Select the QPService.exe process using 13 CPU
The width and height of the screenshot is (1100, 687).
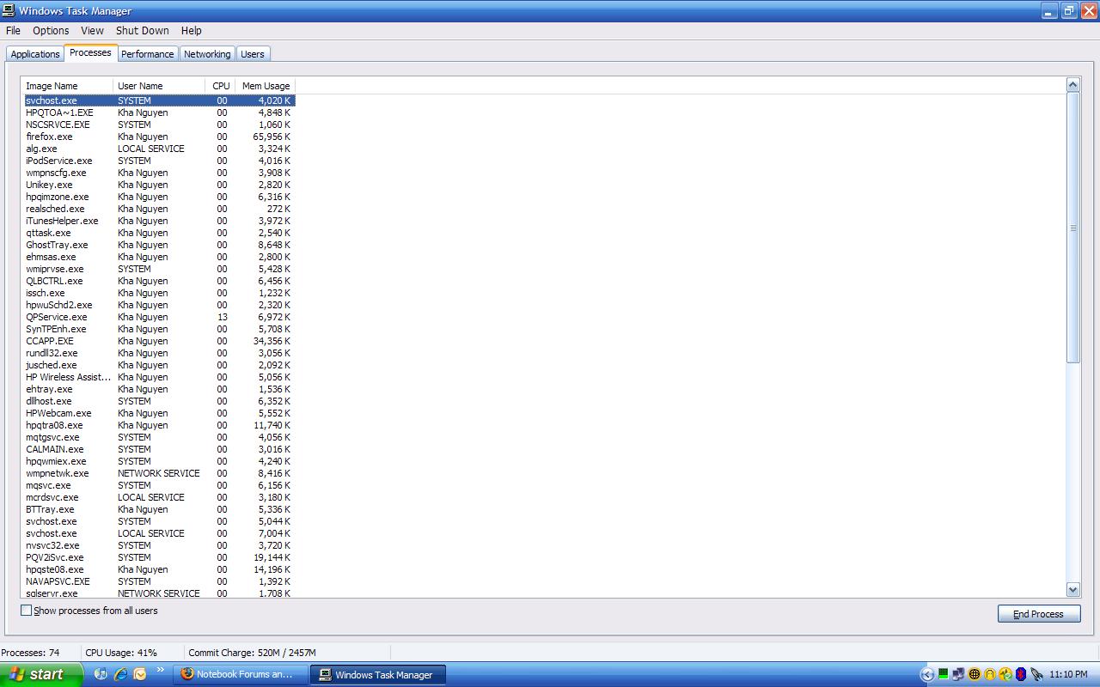click(158, 317)
